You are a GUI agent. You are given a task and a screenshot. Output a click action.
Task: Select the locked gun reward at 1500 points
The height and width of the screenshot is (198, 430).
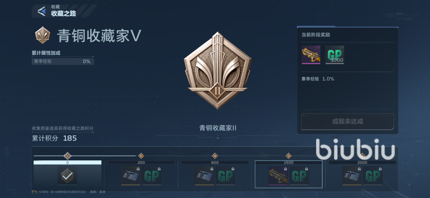click(x=278, y=176)
